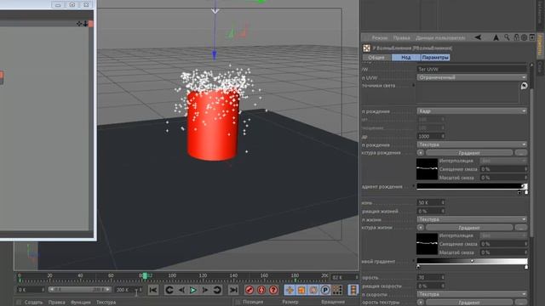Click the round target icon in the Attributes header
545x306 pixels.
pyautogui.click(x=525, y=37)
